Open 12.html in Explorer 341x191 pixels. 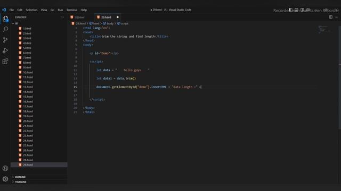pos(28,82)
